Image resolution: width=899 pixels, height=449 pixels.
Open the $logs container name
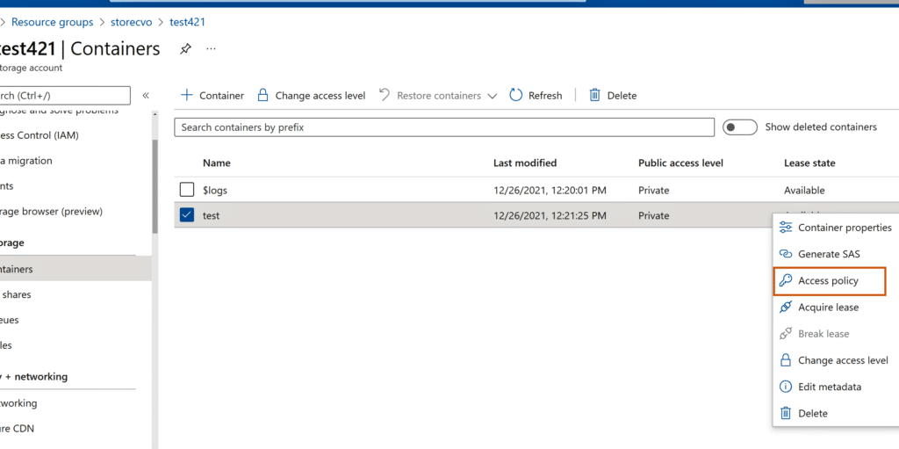tap(215, 190)
